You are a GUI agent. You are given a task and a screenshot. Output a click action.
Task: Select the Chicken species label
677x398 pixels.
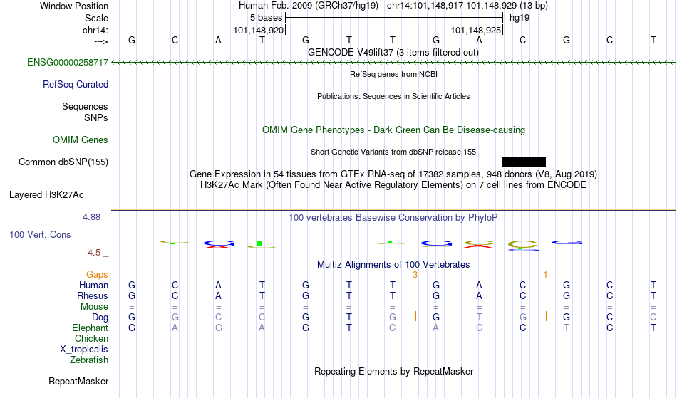tap(91, 338)
